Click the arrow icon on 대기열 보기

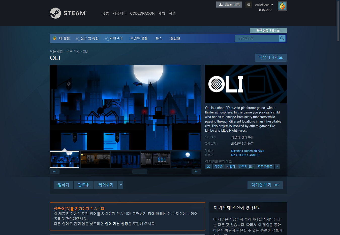pyautogui.click(x=277, y=185)
